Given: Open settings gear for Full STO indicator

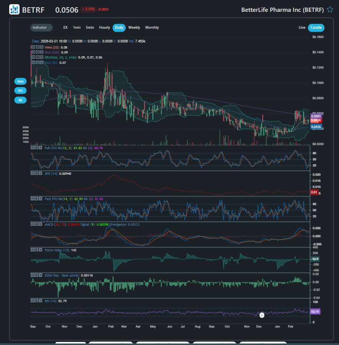Looking at the screenshot, I should [36, 148].
